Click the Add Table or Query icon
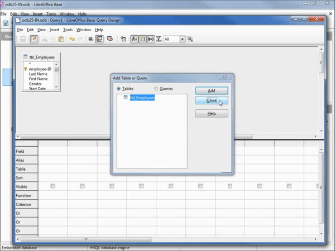The image size is (335, 251). (x=123, y=39)
